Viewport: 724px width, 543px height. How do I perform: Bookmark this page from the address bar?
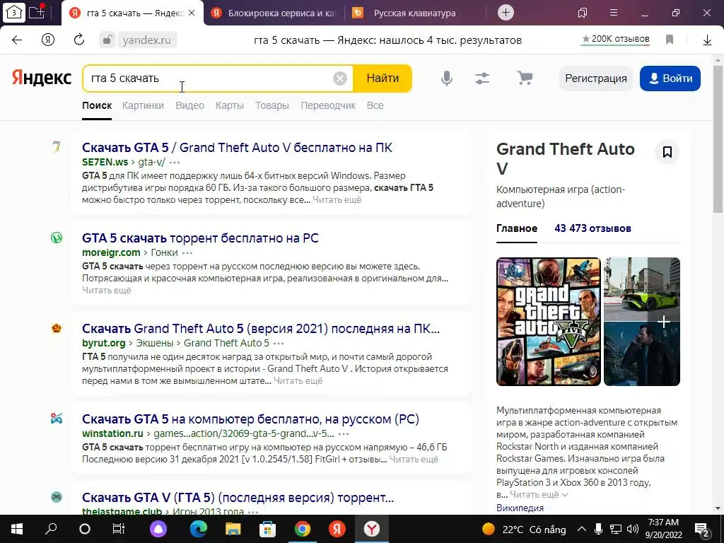(670, 40)
